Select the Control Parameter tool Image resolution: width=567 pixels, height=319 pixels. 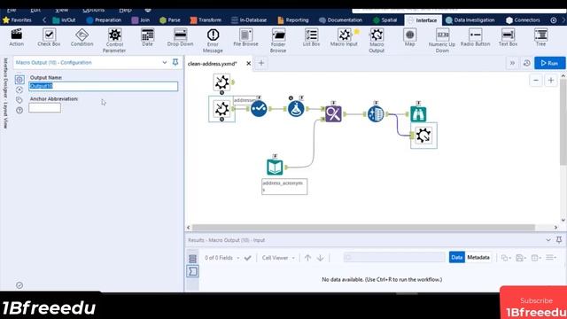(x=114, y=41)
